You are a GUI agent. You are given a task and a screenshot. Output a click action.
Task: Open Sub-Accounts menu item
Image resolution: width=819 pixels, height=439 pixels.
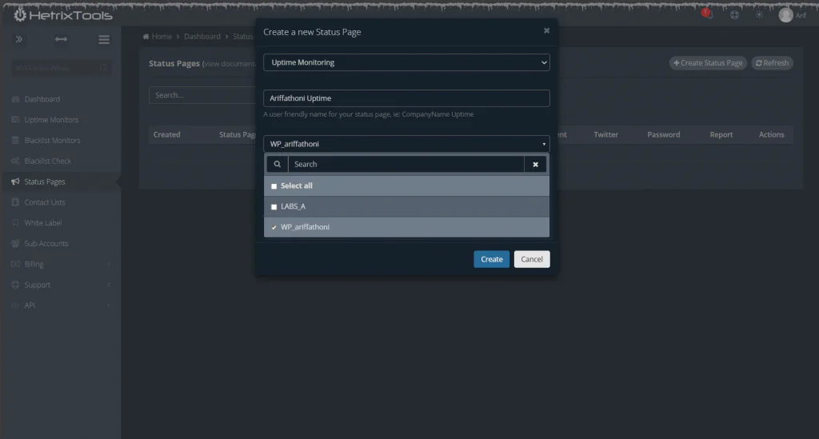pos(46,243)
